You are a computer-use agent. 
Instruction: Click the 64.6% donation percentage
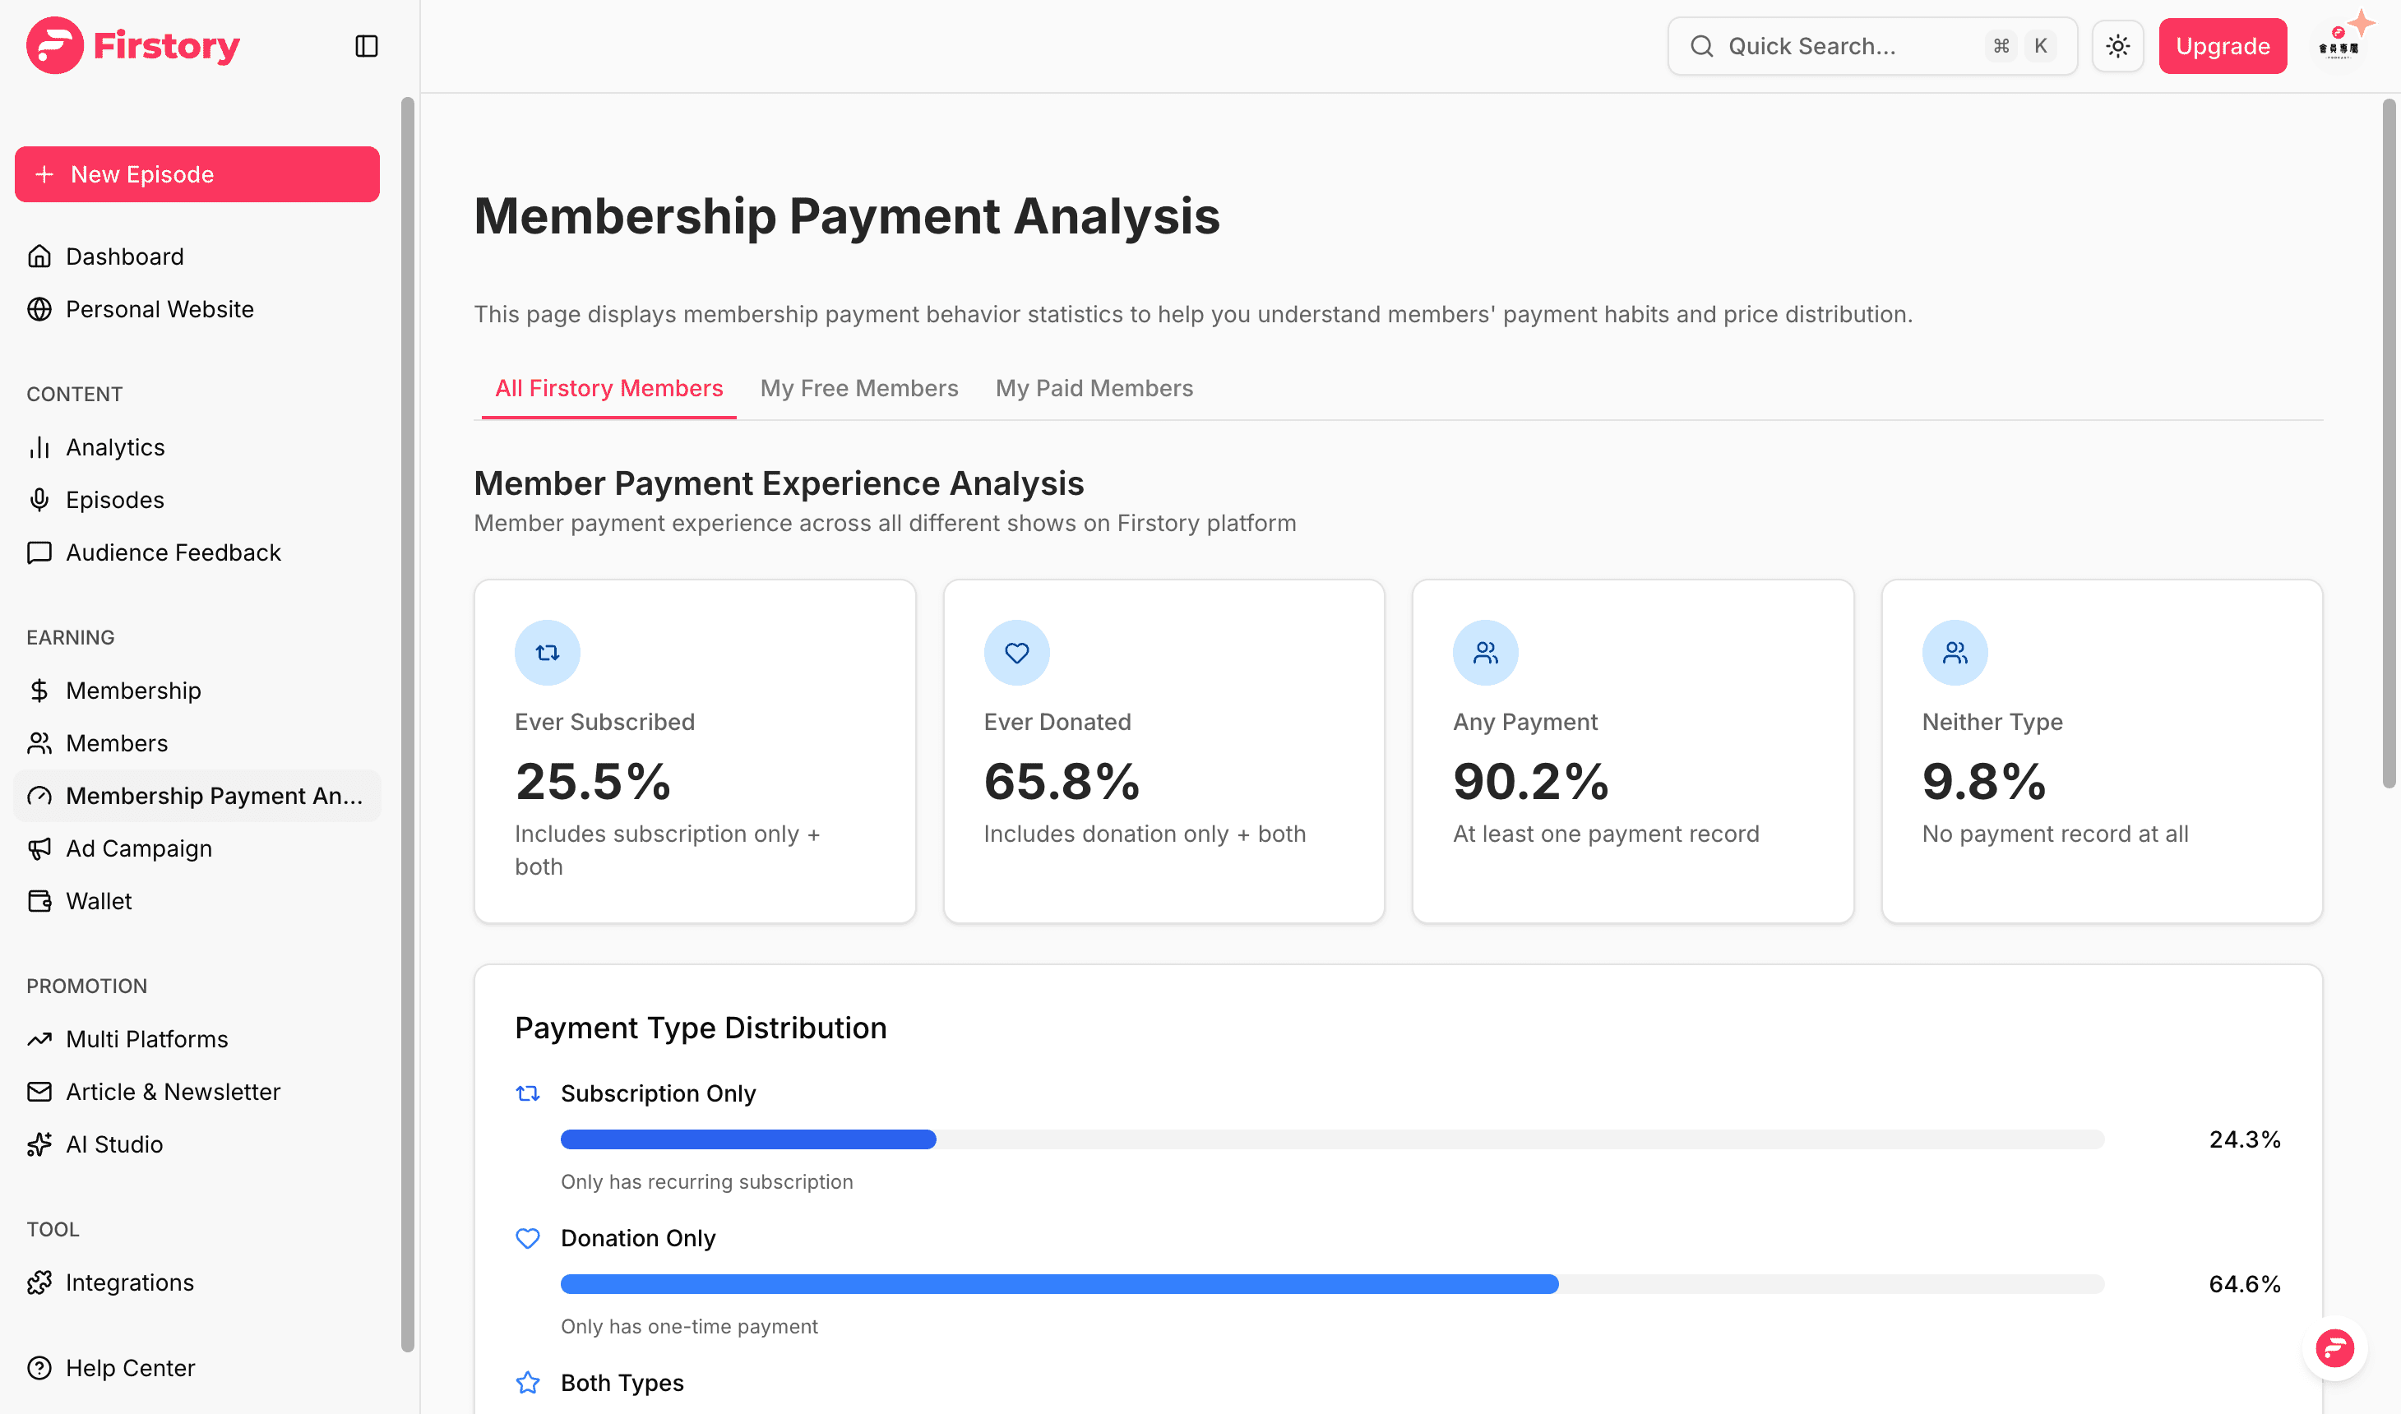[x=2245, y=1284]
